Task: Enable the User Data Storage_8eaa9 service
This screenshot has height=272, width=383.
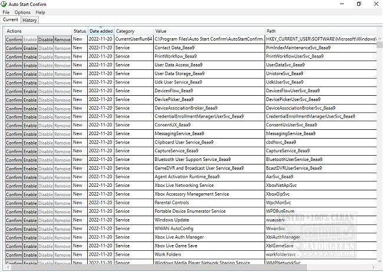Action: point(30,74)
